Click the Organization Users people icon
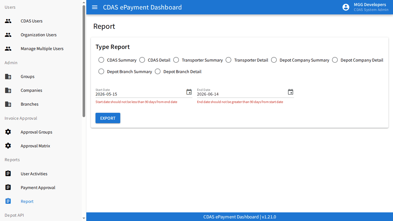The width and height of the screenshot is (393, 221). [8, 35]
